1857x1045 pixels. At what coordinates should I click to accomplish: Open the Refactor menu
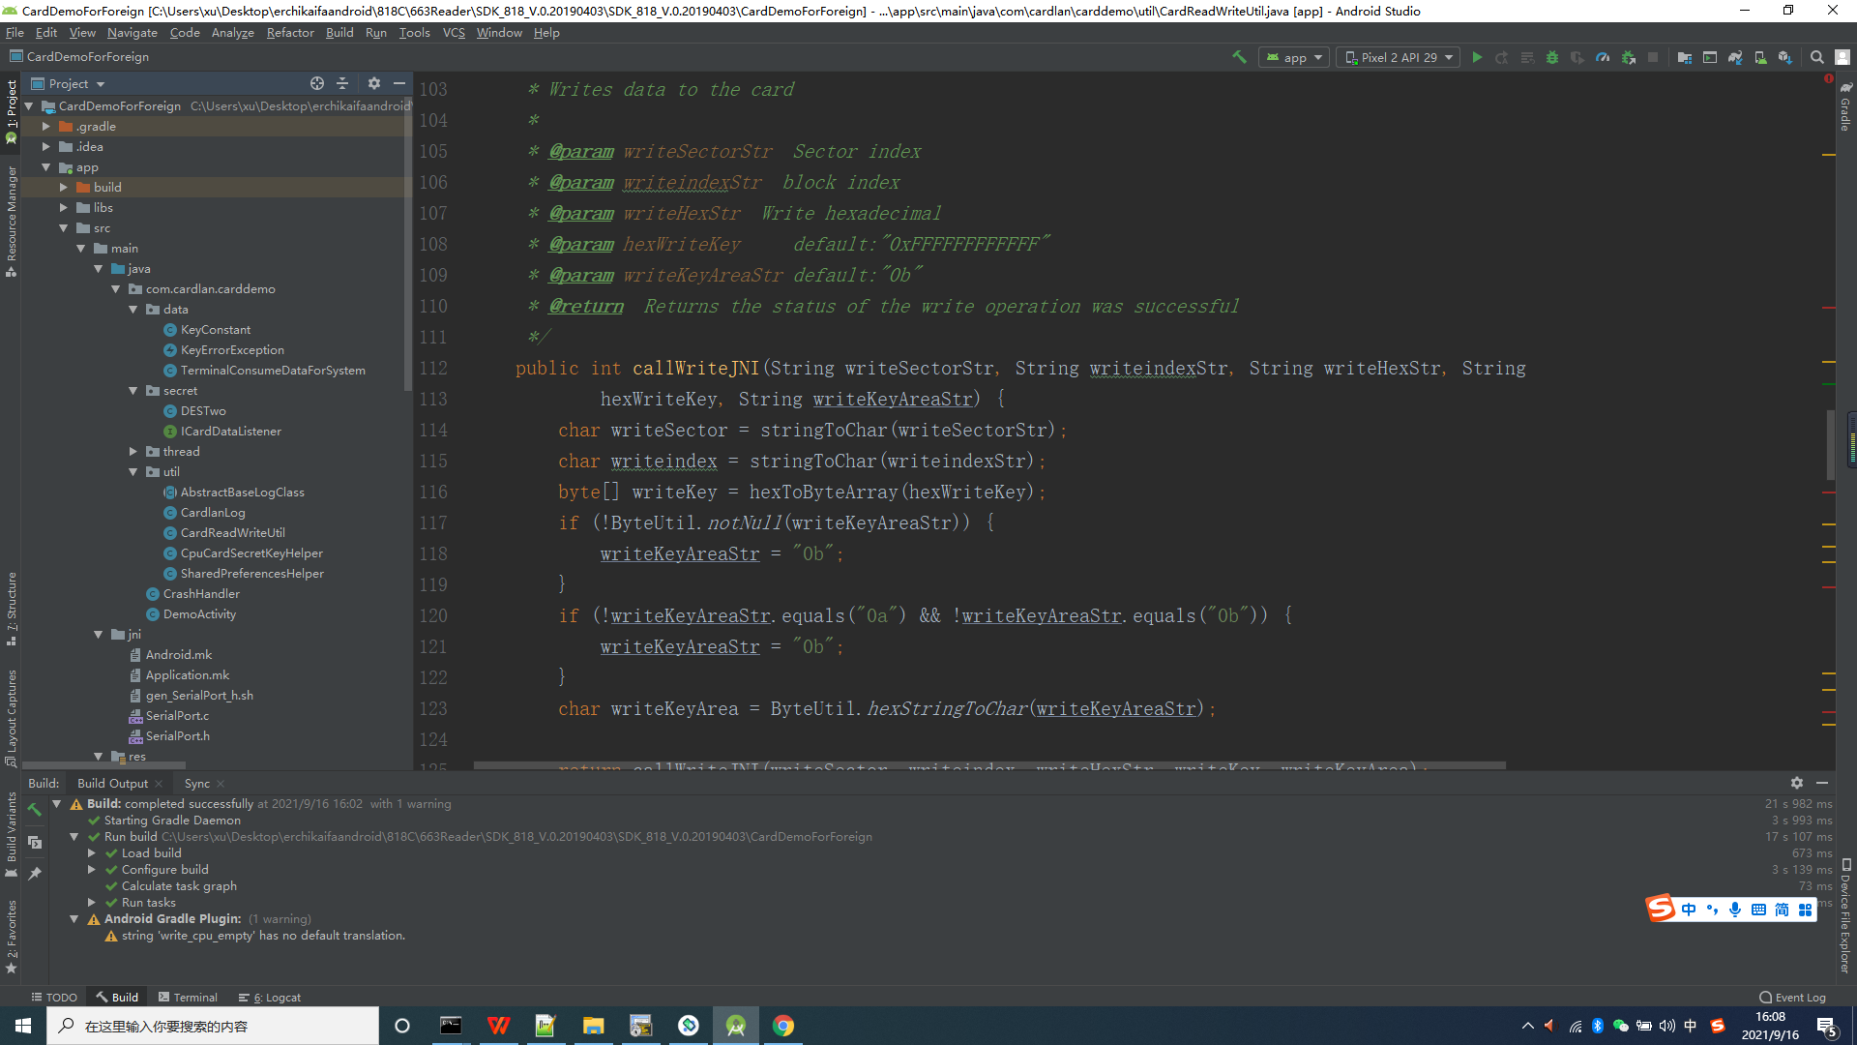290,32
